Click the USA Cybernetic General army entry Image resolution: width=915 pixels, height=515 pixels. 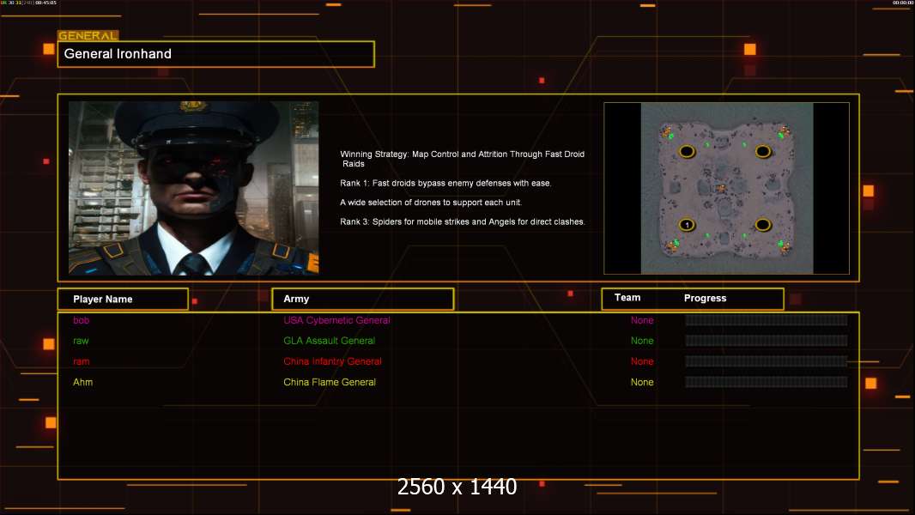[x=336, y=320]
